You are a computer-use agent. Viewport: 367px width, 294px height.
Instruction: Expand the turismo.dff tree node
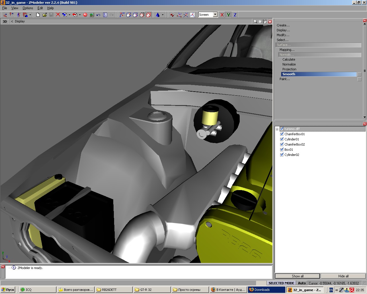[x=277, y=129]
